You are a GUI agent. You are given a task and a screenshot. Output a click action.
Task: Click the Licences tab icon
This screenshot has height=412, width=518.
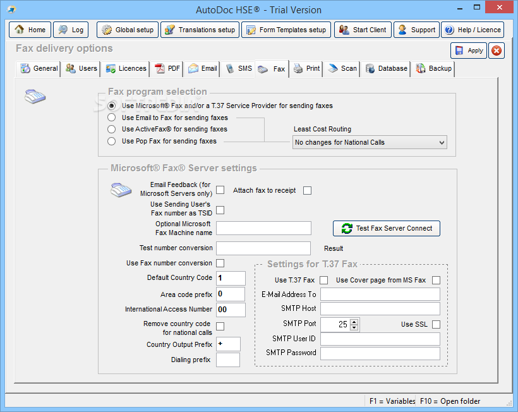tap(111, 68)
